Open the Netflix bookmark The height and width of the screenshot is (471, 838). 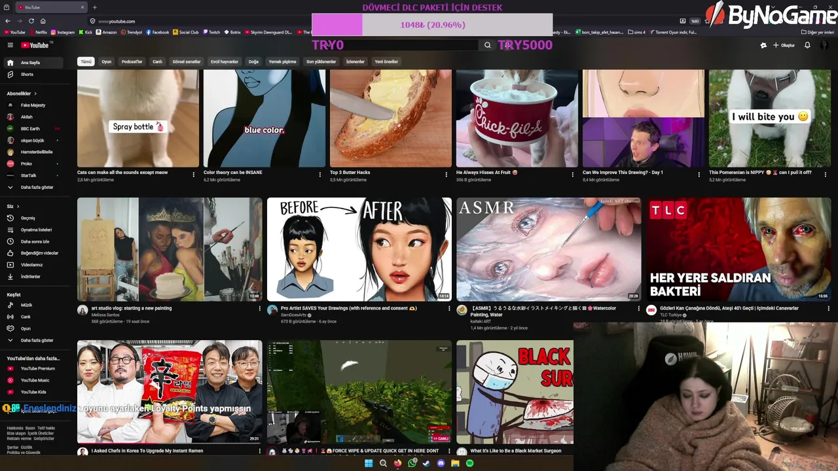37,32
